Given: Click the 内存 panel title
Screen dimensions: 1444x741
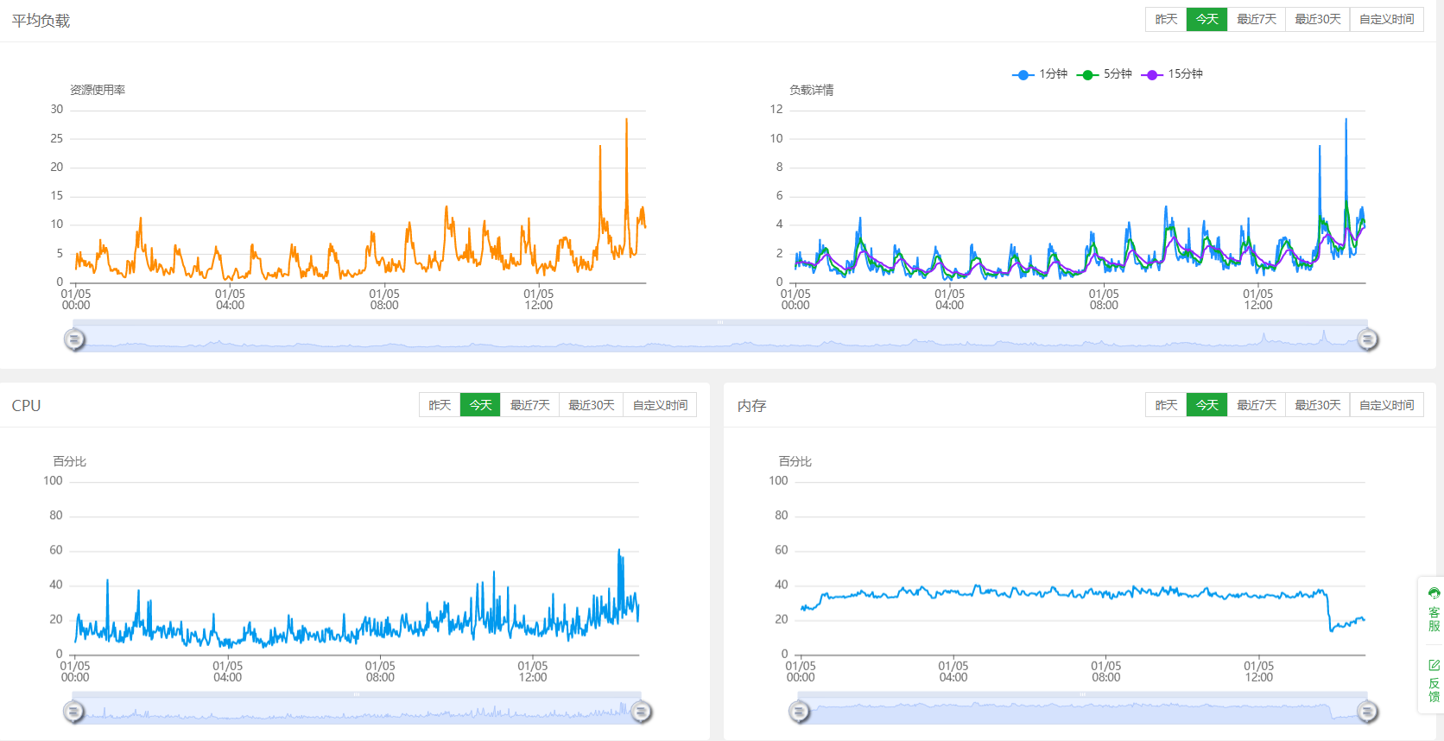Looking at the screenshot, I should 751,406.
